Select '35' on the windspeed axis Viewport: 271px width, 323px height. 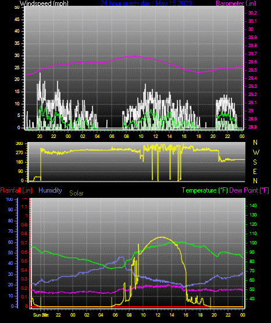(x=17, y=43)
